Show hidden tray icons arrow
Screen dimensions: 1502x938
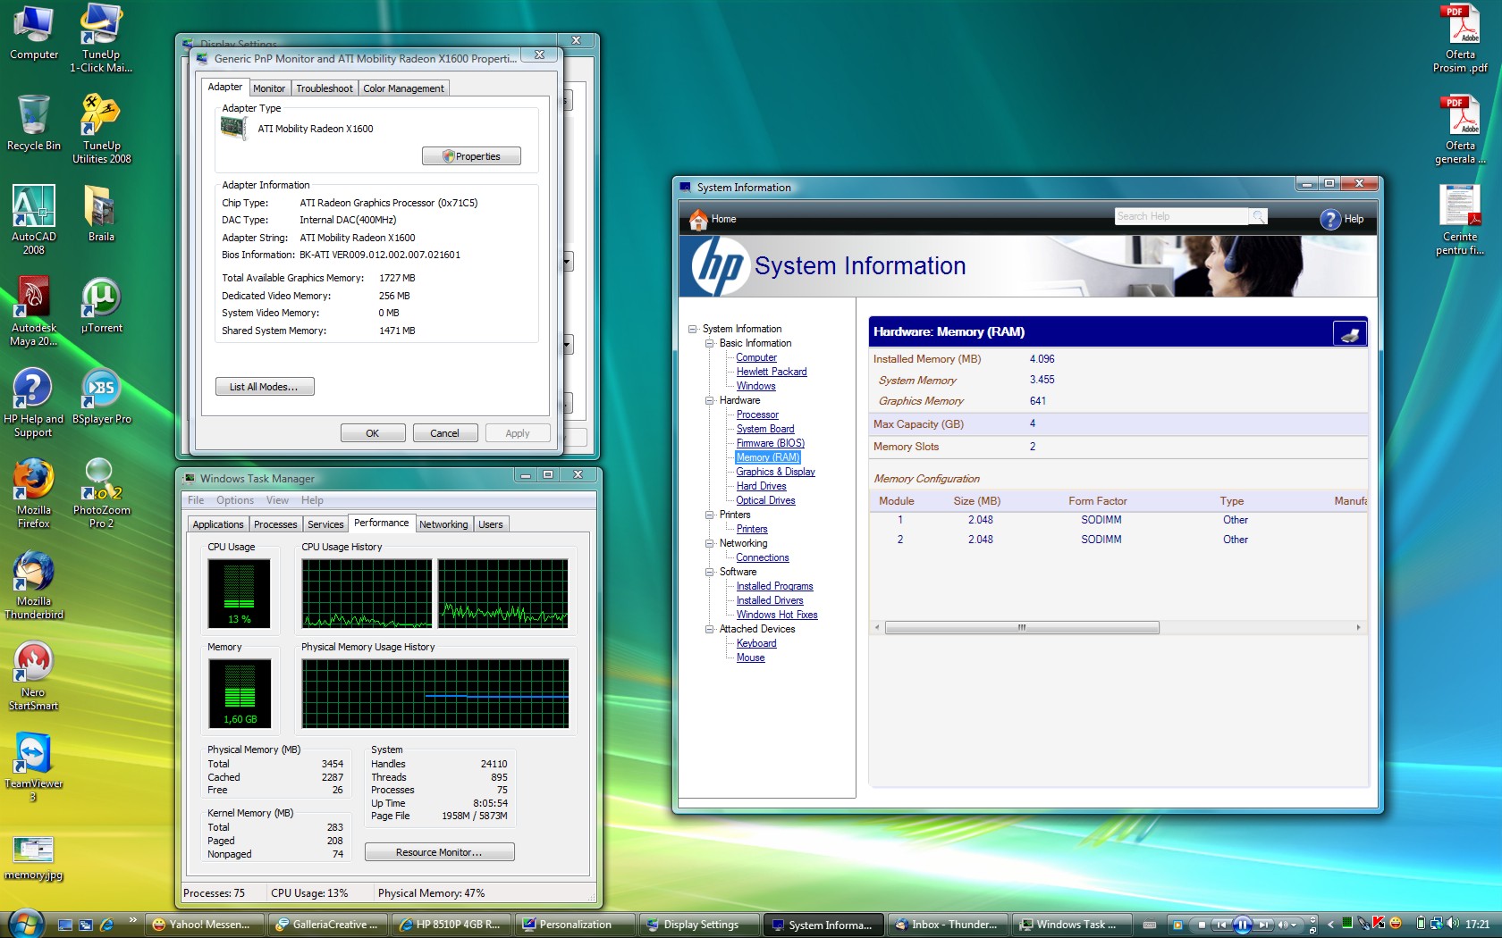point(1330,925)
